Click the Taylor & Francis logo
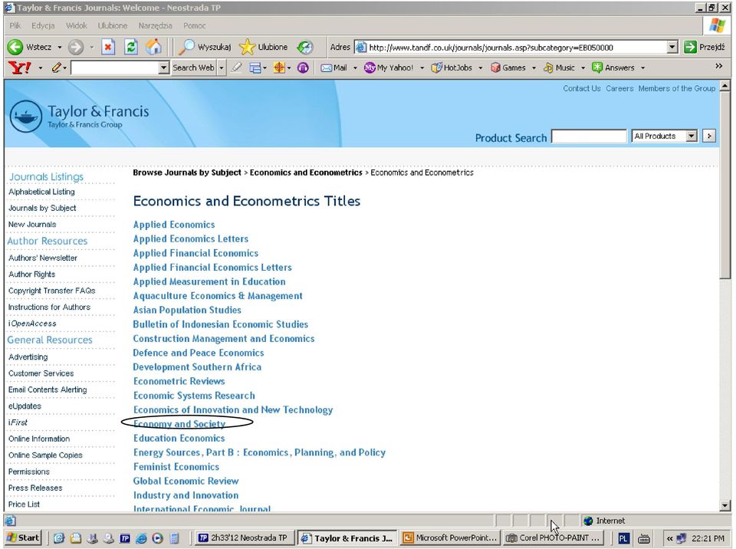The height and width of the screenshot is (549, 736). pos(80,116)
